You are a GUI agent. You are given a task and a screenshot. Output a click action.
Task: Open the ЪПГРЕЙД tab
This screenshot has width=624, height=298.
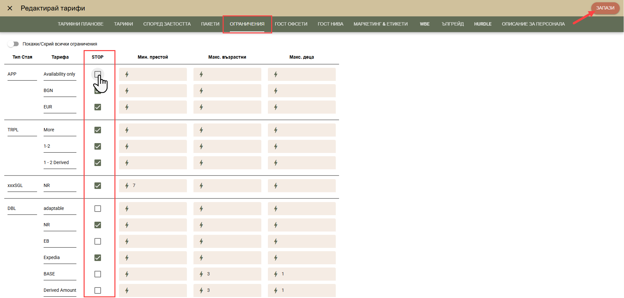pyautogui.click(x=453, y=24)
